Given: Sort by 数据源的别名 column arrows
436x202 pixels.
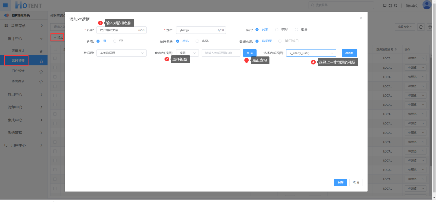Looking at the screenshot, I should 396,49.
